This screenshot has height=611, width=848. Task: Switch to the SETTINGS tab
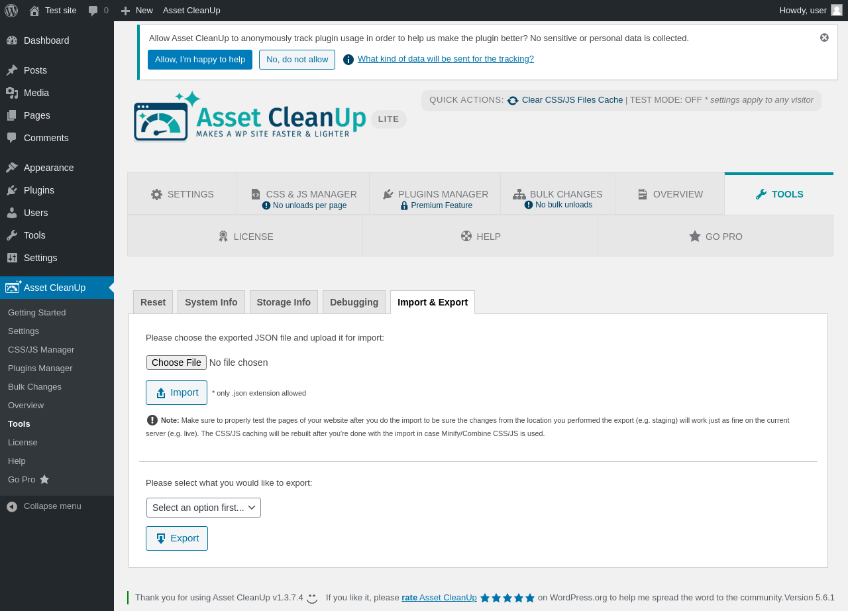click(x=182, y=194)
